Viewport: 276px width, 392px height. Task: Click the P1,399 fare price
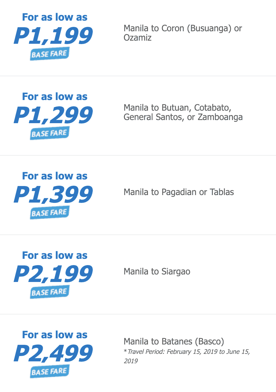pyautogui.click(x=53, y=195)
